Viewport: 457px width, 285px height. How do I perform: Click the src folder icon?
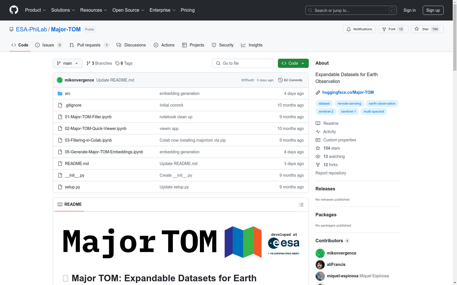click(x=60, y=93)
